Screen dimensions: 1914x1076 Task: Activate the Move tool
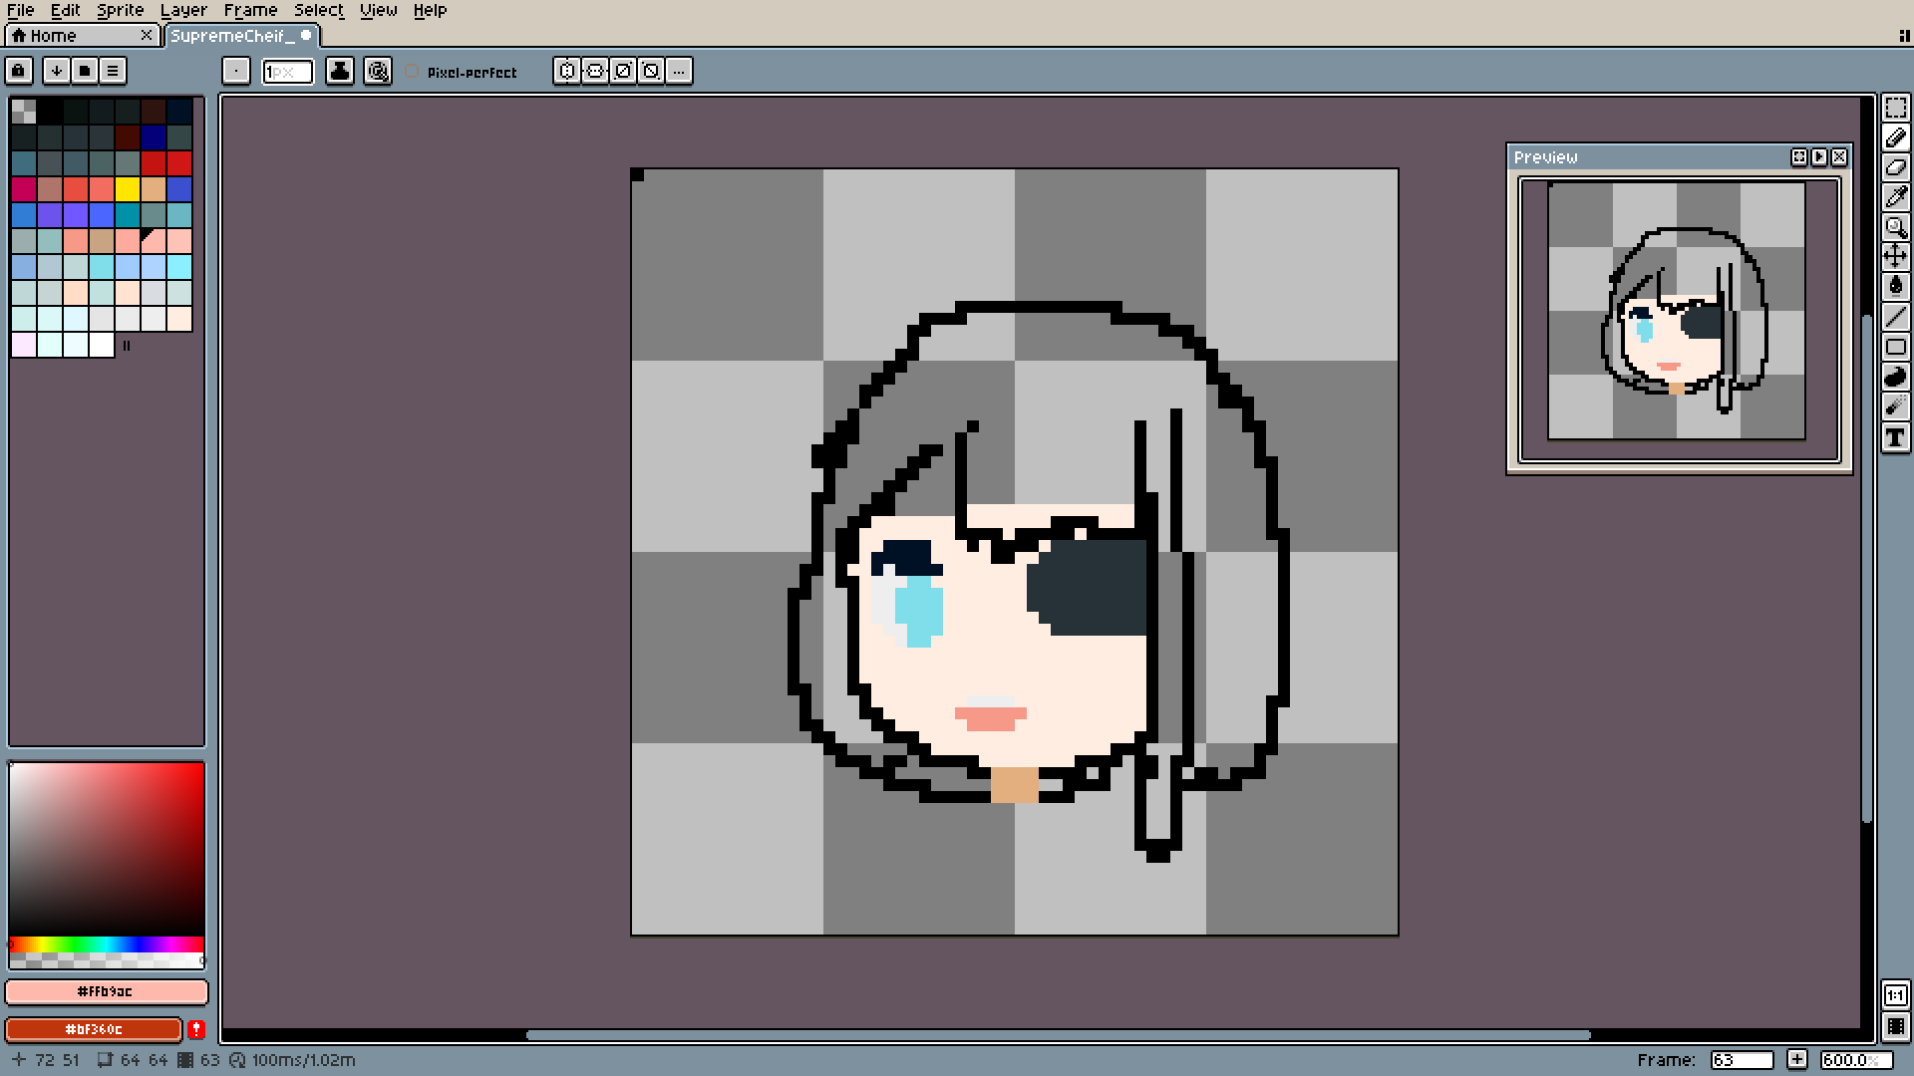[x=1895, y=257]
